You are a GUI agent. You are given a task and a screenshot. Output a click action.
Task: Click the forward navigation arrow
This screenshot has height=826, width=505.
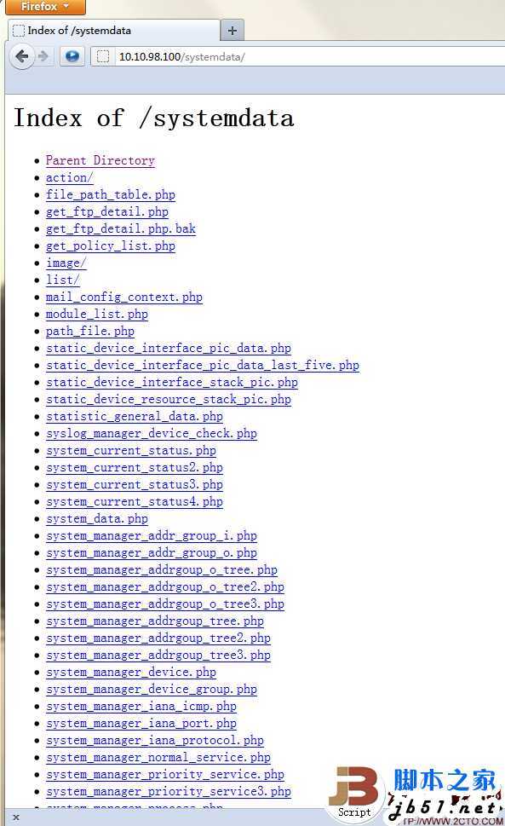coord(43,56)
